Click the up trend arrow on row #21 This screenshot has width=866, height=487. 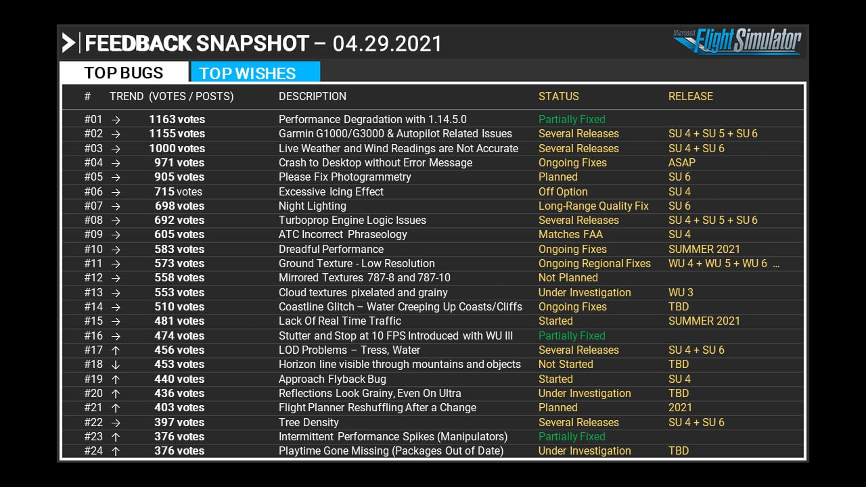(x=116, y=408)
